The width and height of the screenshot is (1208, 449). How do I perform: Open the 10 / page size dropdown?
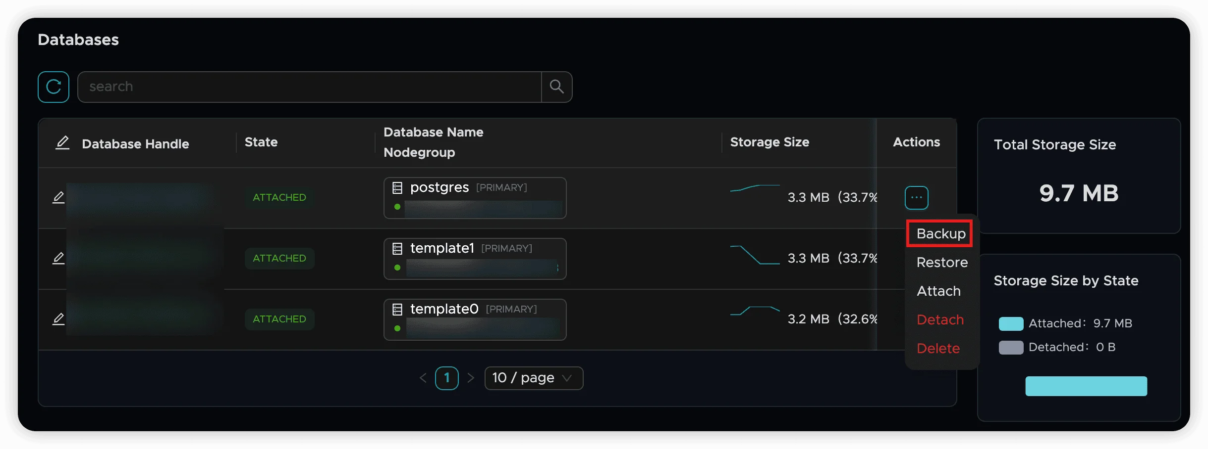pyautogui.click(x=533, y=378)
